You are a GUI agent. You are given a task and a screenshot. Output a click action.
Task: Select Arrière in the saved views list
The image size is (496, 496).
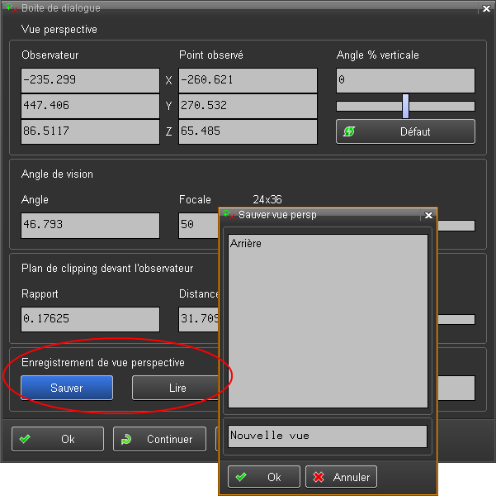(x=246, y=244)
